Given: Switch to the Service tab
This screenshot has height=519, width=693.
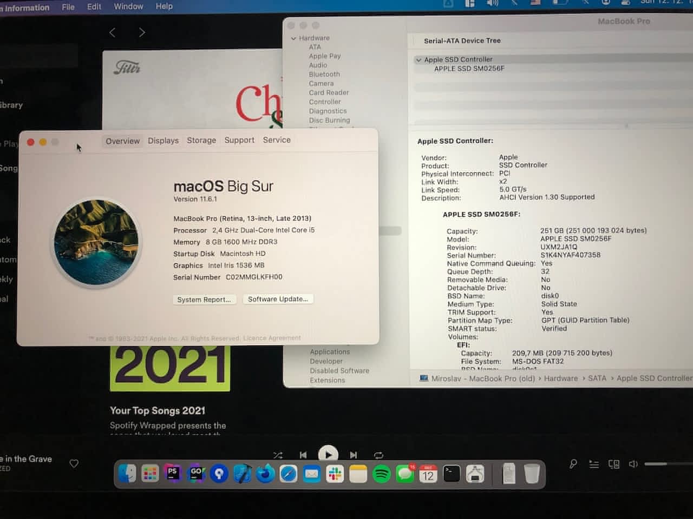Looking at the screenshot, I should click(x=277, y=139).
